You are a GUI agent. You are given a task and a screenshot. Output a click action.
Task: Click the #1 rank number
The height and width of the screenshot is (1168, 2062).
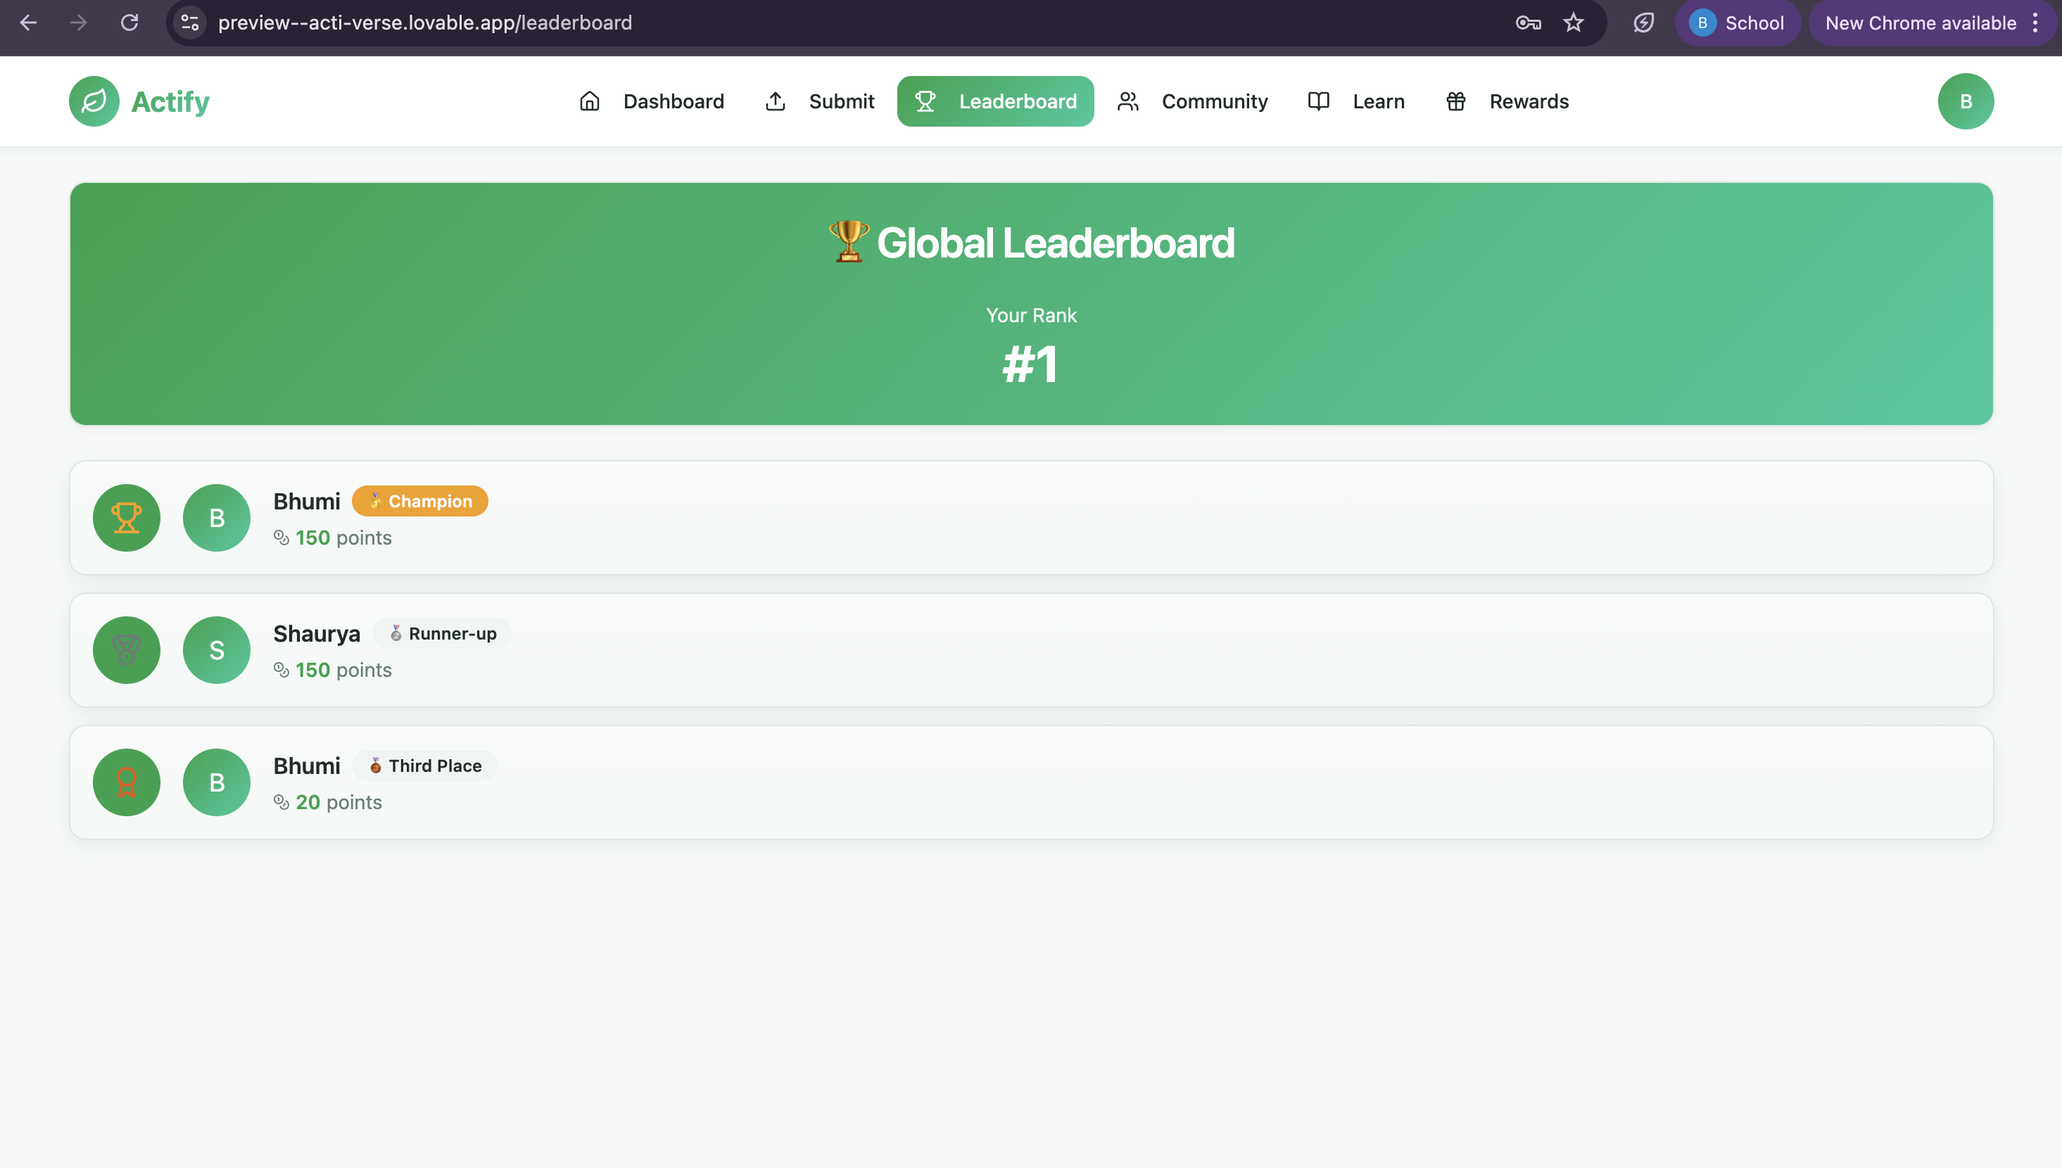(x=1031, y=364)
